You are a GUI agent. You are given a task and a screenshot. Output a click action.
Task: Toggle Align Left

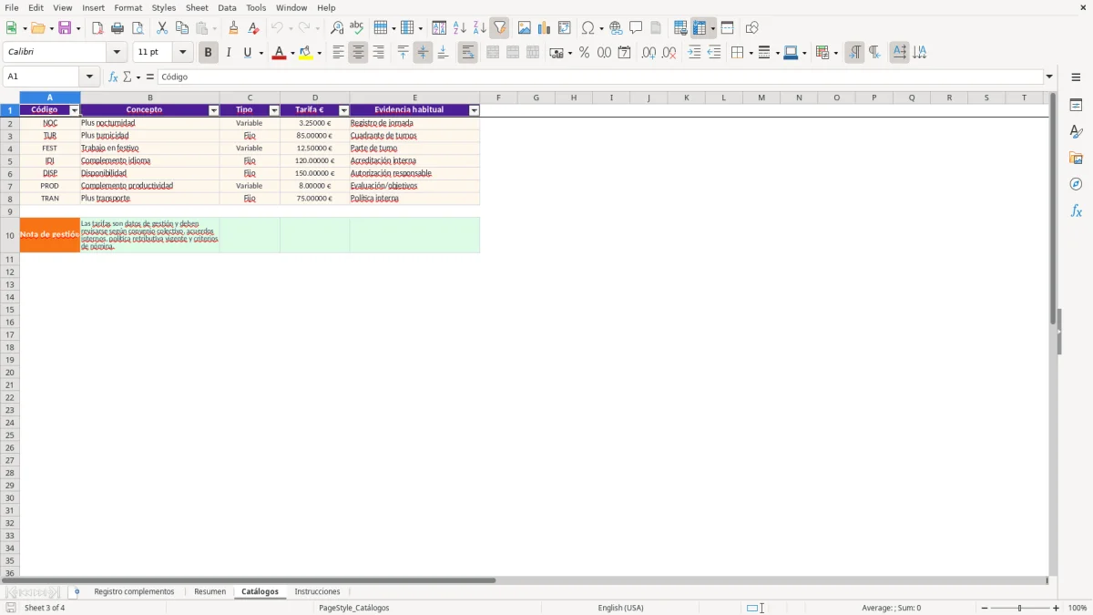(x=338, y=53)
